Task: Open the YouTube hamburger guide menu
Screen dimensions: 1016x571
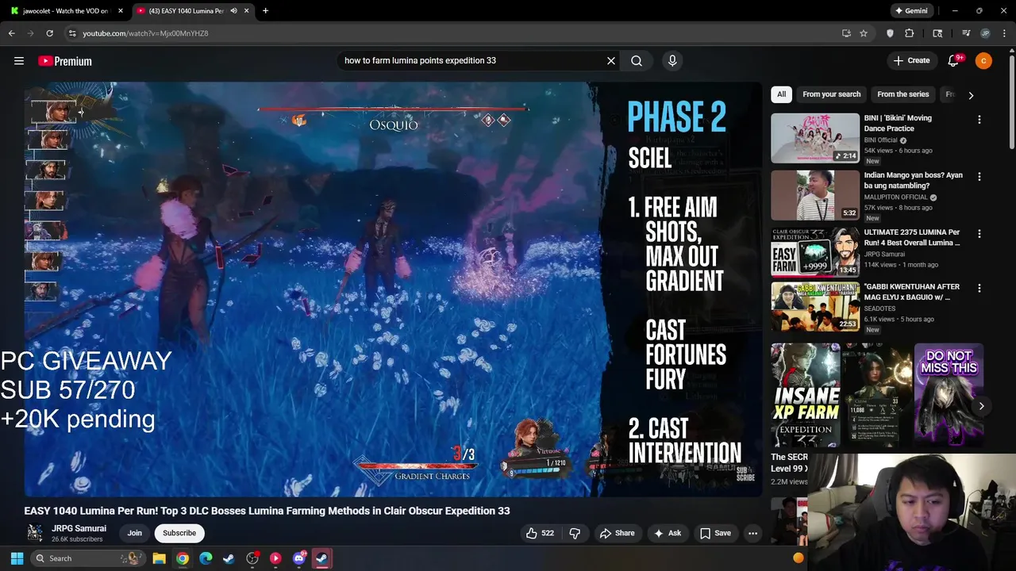Action: click(x=19, y=61)
